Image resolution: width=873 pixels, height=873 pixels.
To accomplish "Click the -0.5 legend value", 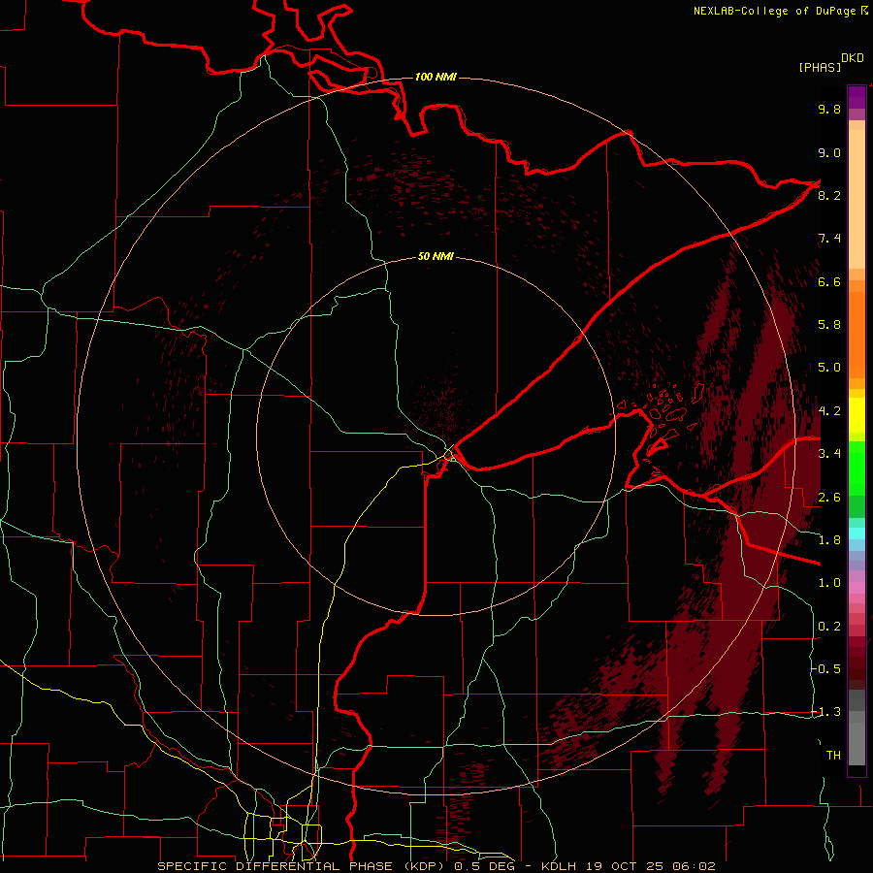I will [x=826, y=668].
